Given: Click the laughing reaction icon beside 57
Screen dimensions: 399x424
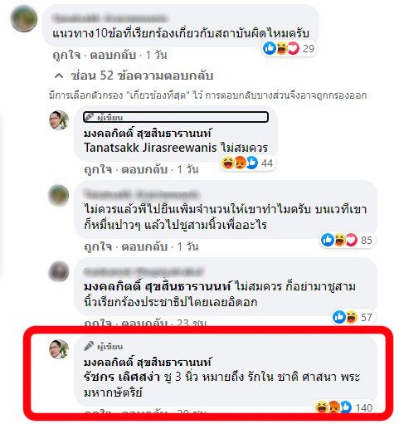Looking at the screenshot, I should [x=351, y=317].
